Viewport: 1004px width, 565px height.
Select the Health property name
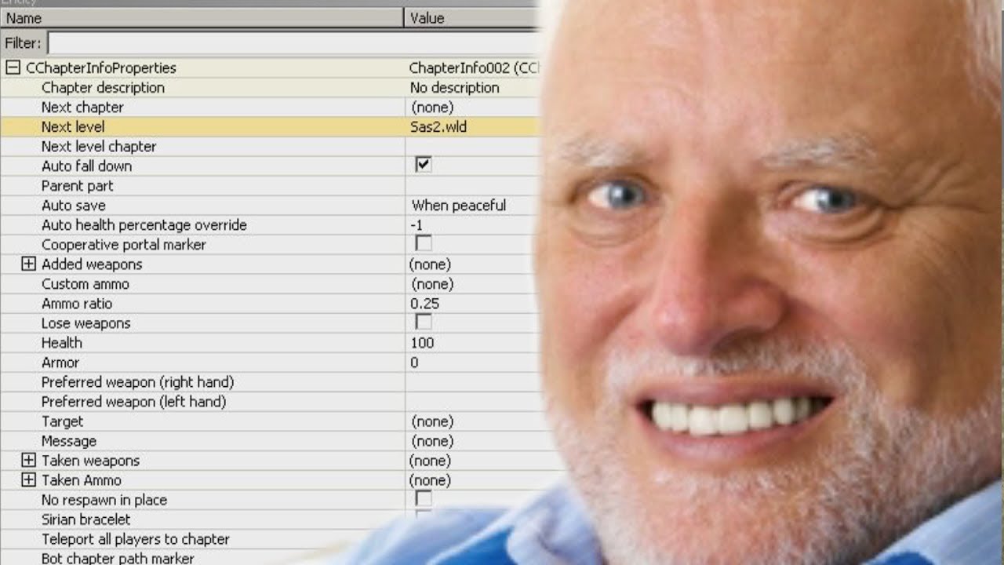[62, 343]
